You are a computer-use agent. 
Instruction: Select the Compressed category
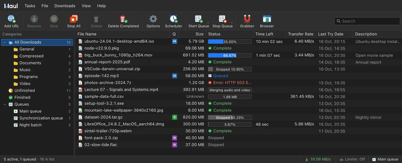[37, 56]
